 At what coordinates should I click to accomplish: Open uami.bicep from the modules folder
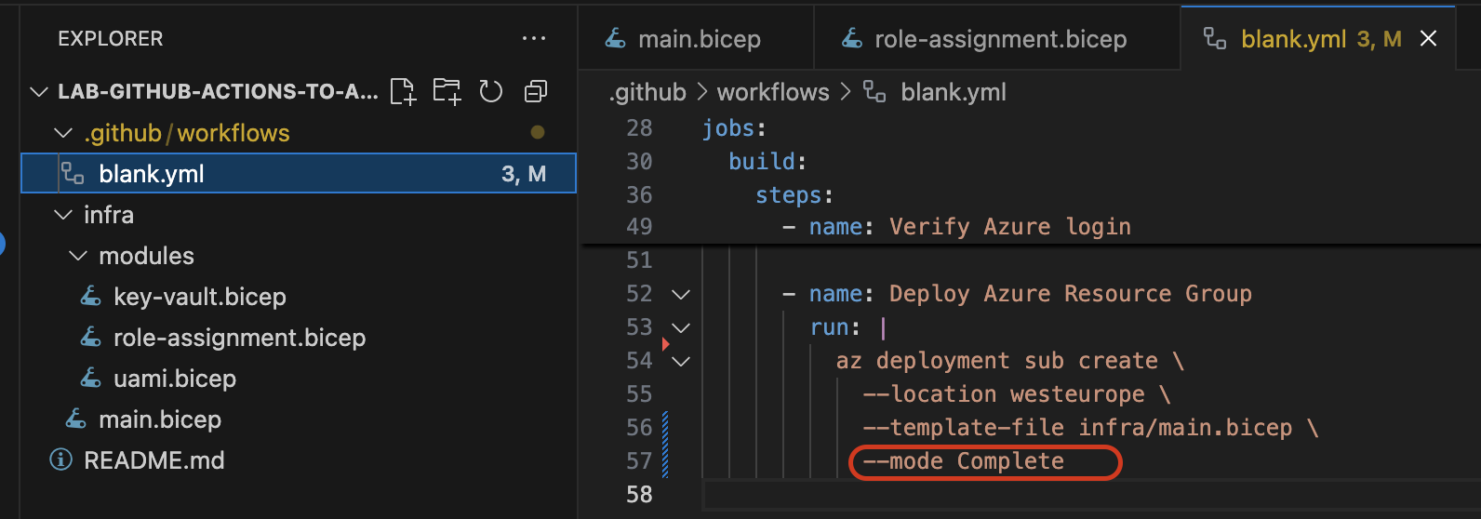click(175, 379)
